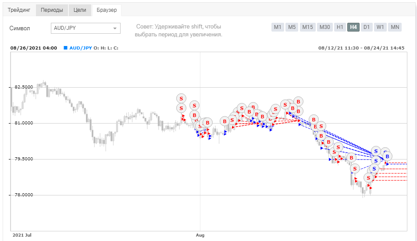Image resolution: width=417 pixels, height=241 pixels.
Task: Switch timeframe to D1
Action: (x=367, y=27)
